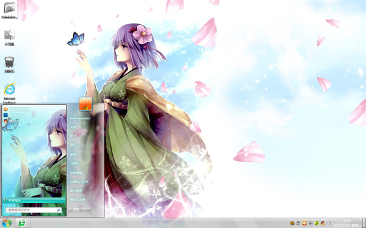Click the green-yellow globe tray icon

click(317, 223)
